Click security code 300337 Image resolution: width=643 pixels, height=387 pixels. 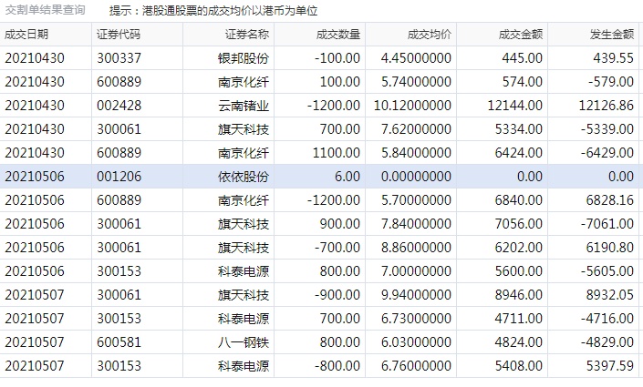119,58
